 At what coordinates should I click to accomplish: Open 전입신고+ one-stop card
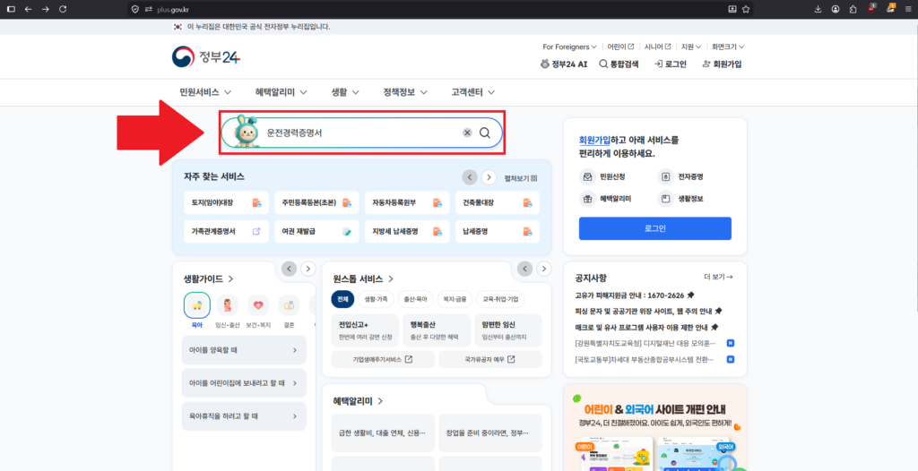click(x=366, y=330)
